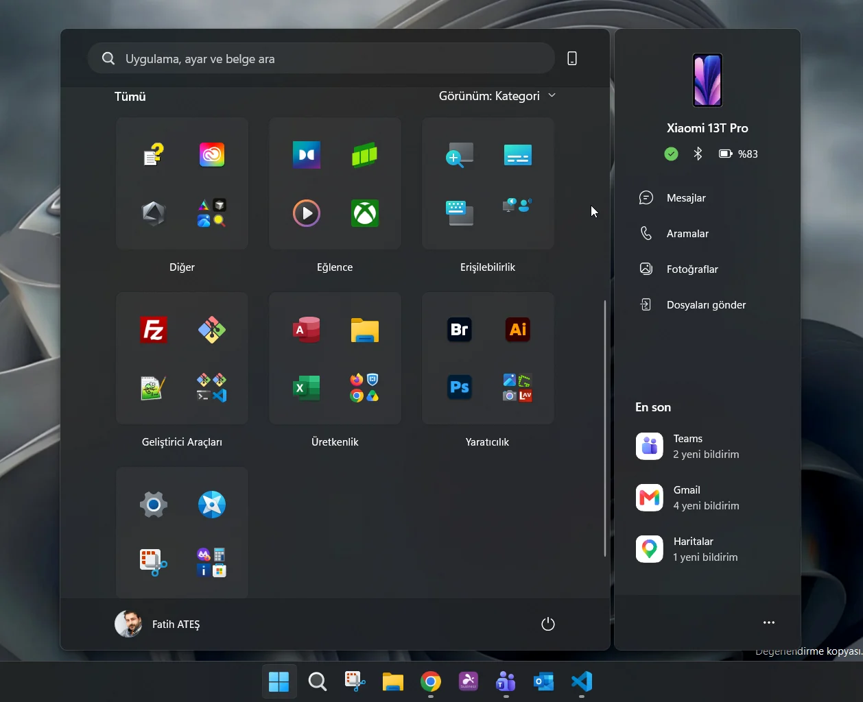Open the Görünüm: Kategori dropdown

click(497, 96)
